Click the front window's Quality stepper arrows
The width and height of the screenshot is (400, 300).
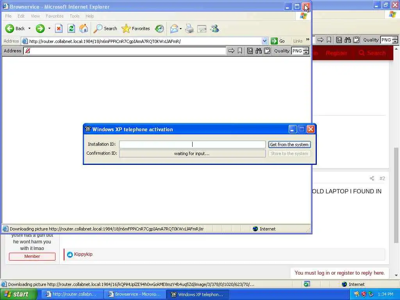[x=306, y=51]
